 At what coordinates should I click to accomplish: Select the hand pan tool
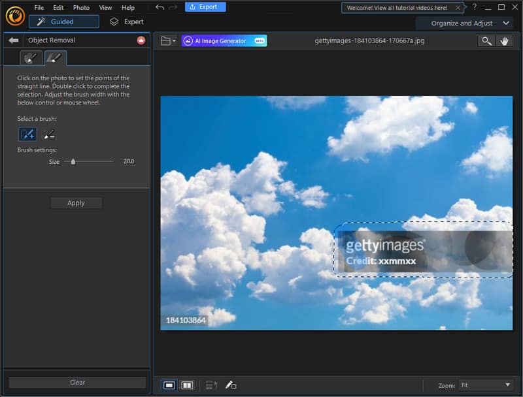[x=504, y=41]
